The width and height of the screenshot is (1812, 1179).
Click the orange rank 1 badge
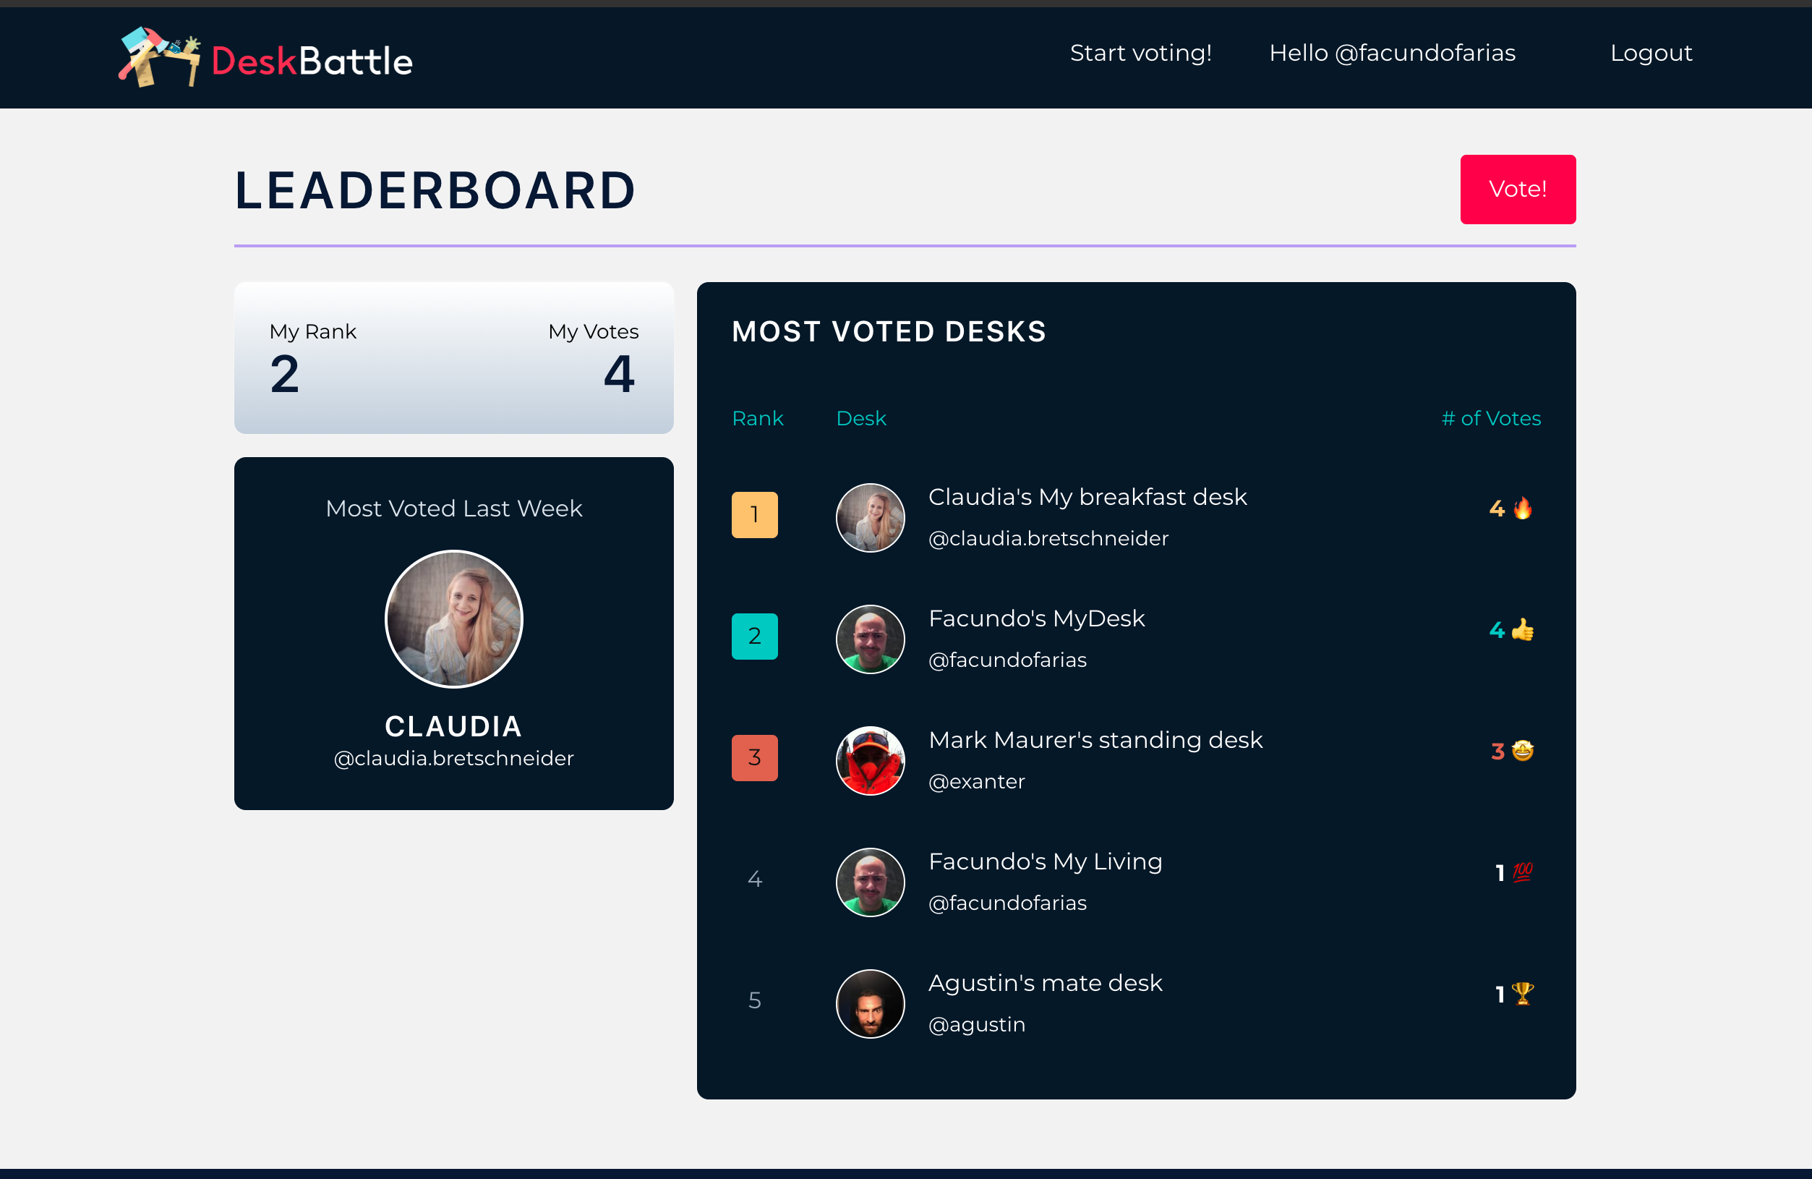[754, 515]
